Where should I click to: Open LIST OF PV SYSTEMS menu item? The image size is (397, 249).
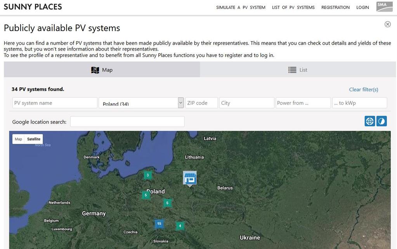click(x=293, y=7)
